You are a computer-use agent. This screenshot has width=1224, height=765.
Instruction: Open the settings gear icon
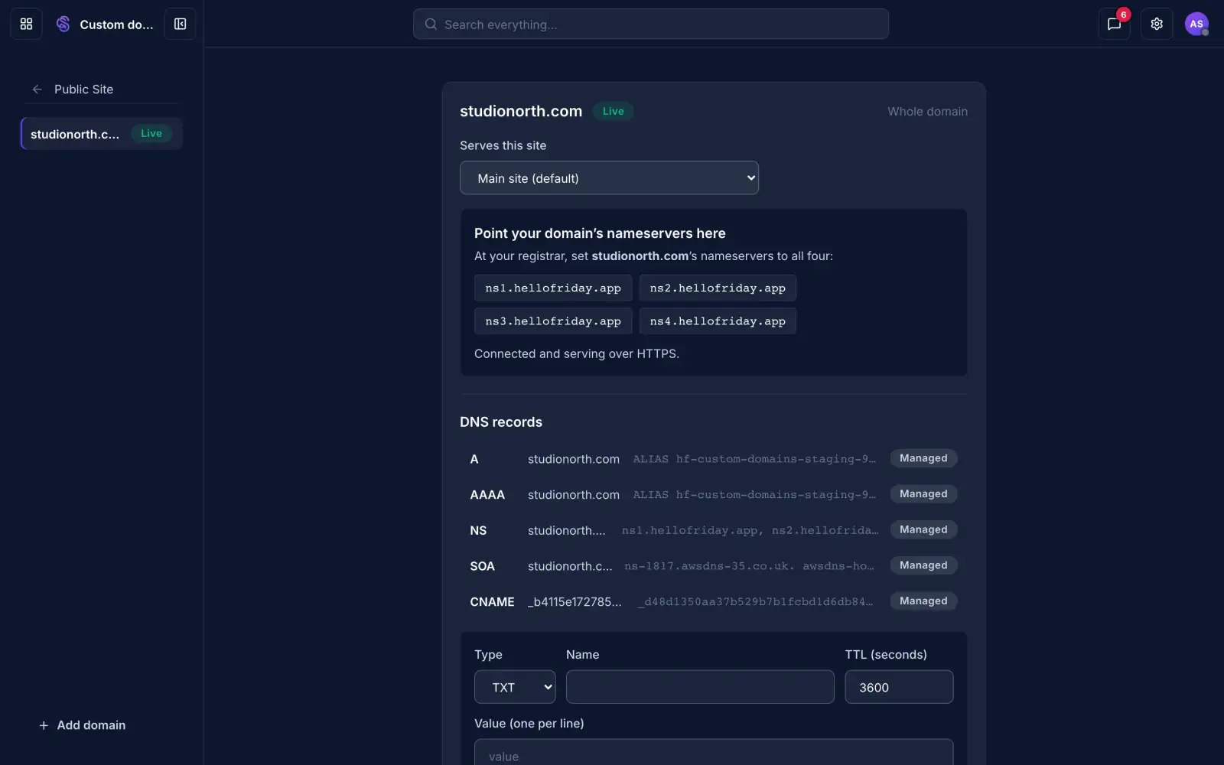1157,24
